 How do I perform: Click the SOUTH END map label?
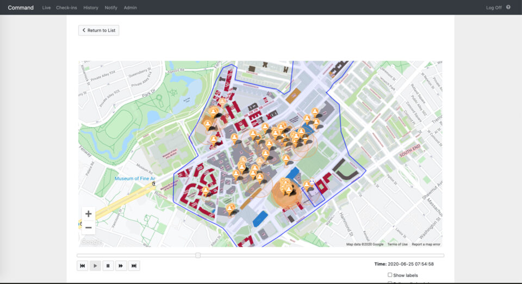(410, 151)
